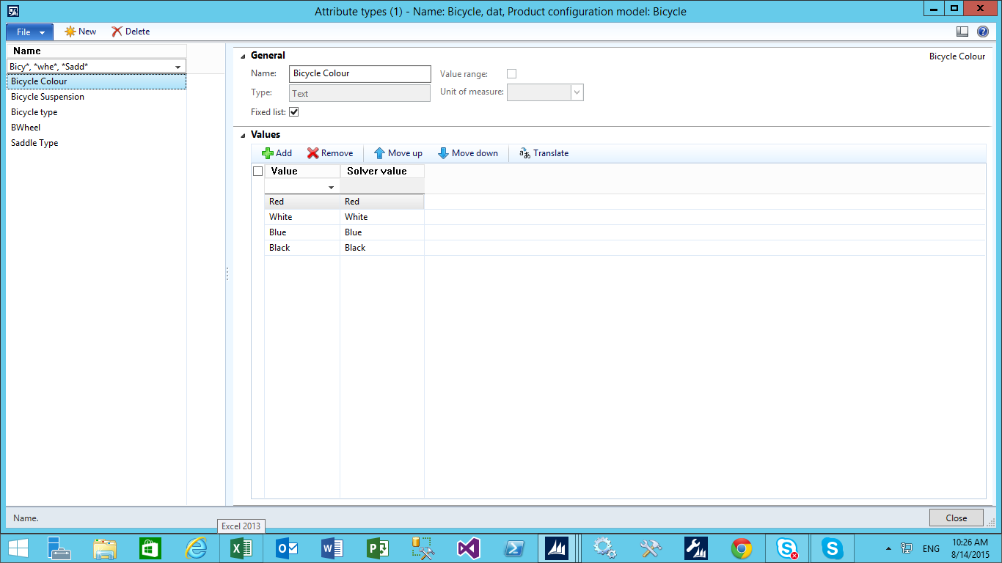
Task: Click the Red solver value cell
Action: 382,202
